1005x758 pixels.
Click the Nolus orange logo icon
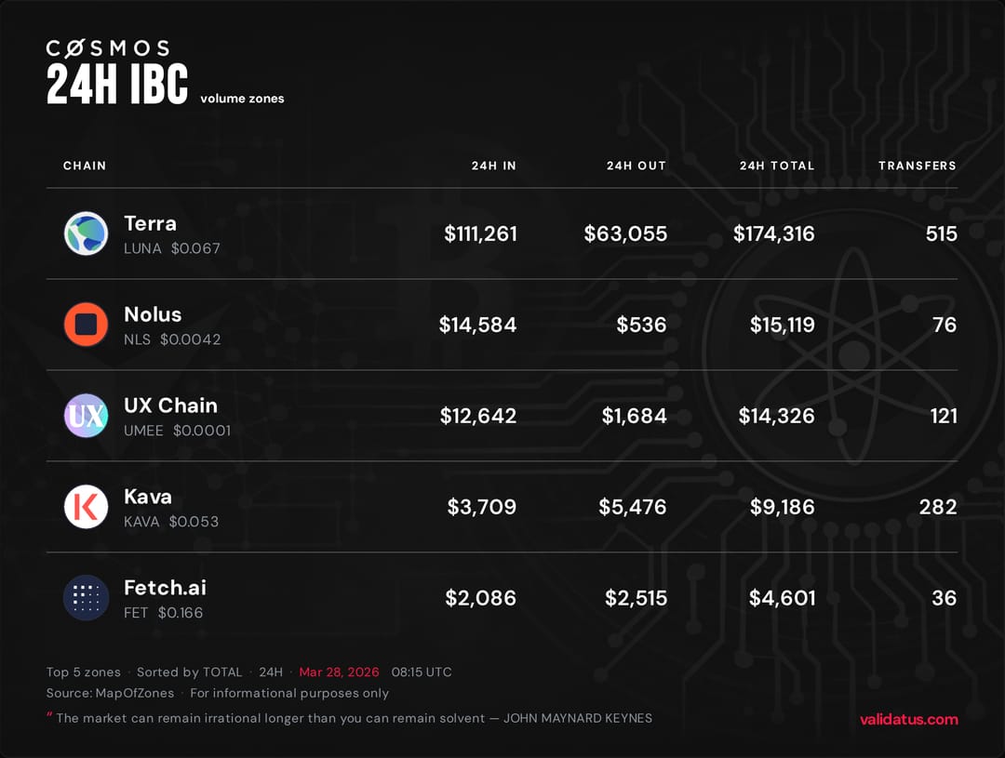(x=86, y=325)
